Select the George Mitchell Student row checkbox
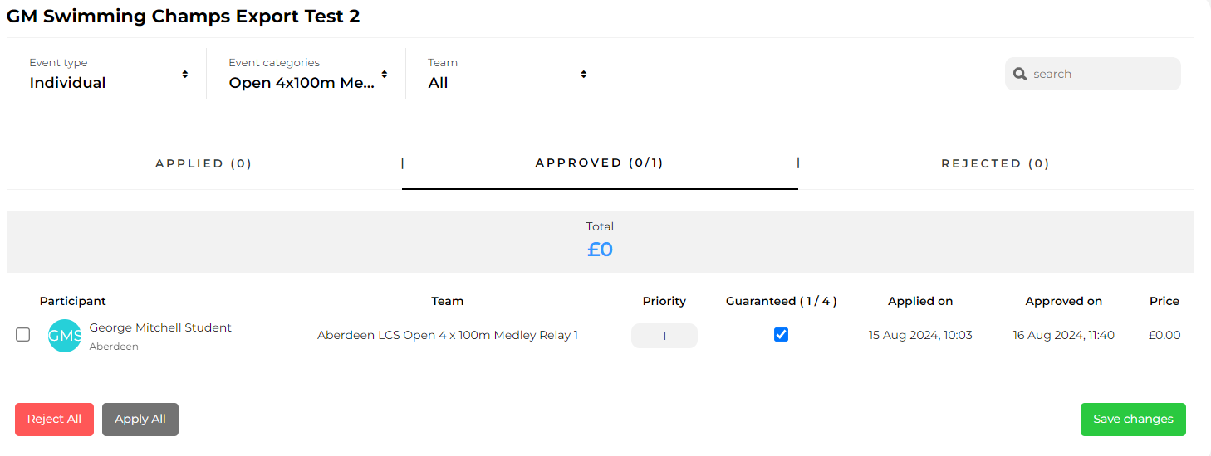The image size is (1211, 456). 23,335
